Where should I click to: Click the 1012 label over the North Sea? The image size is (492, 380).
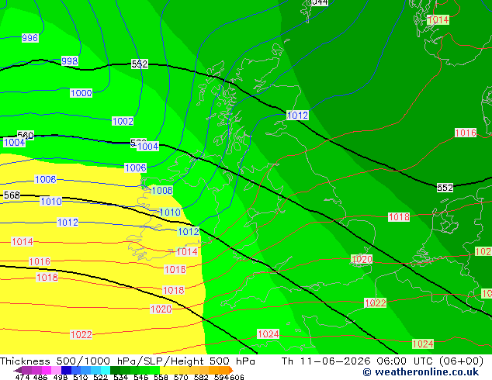pos(297,116)
